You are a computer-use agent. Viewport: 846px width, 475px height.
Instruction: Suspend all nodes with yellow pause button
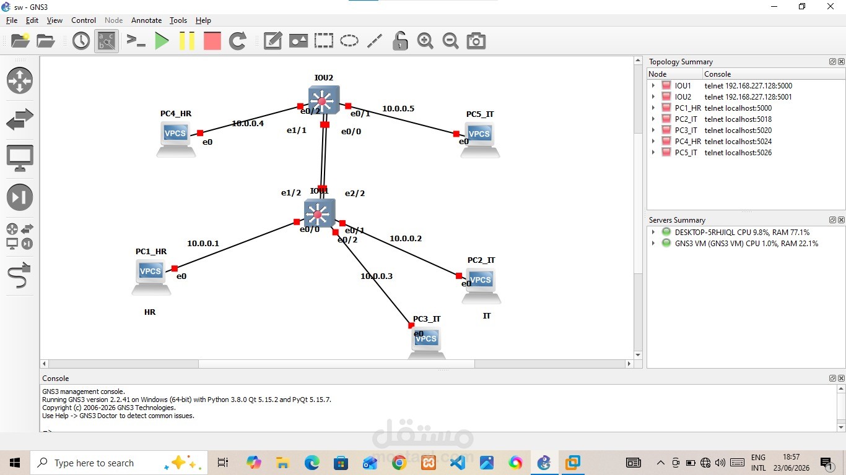[x=187, y=41]
